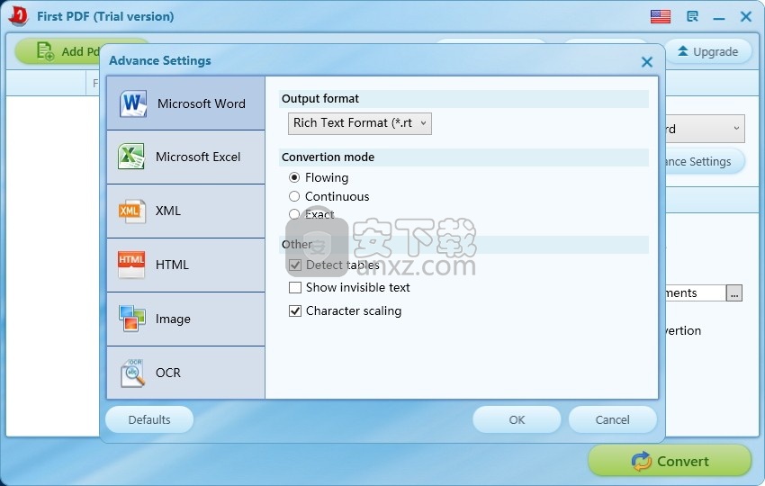The width and height of the screenshot is (765, 486).
Task: Click the Advance Settings dialog title
Action: click(x=160, y=60)
